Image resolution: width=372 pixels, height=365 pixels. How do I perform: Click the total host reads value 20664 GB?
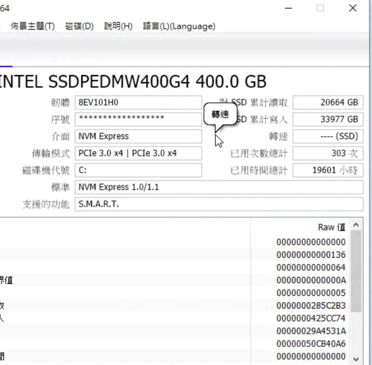(328, 103)
